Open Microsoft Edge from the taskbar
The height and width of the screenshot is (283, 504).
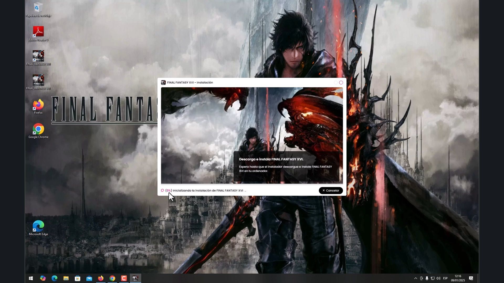click(x=54, y=278)
